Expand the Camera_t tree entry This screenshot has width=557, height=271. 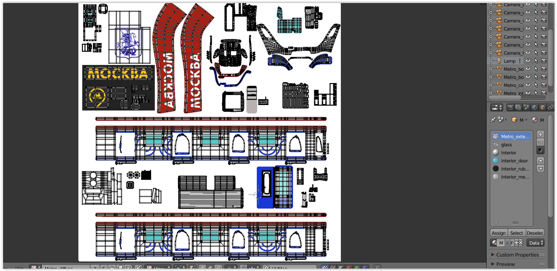click(x=491, y=53)
